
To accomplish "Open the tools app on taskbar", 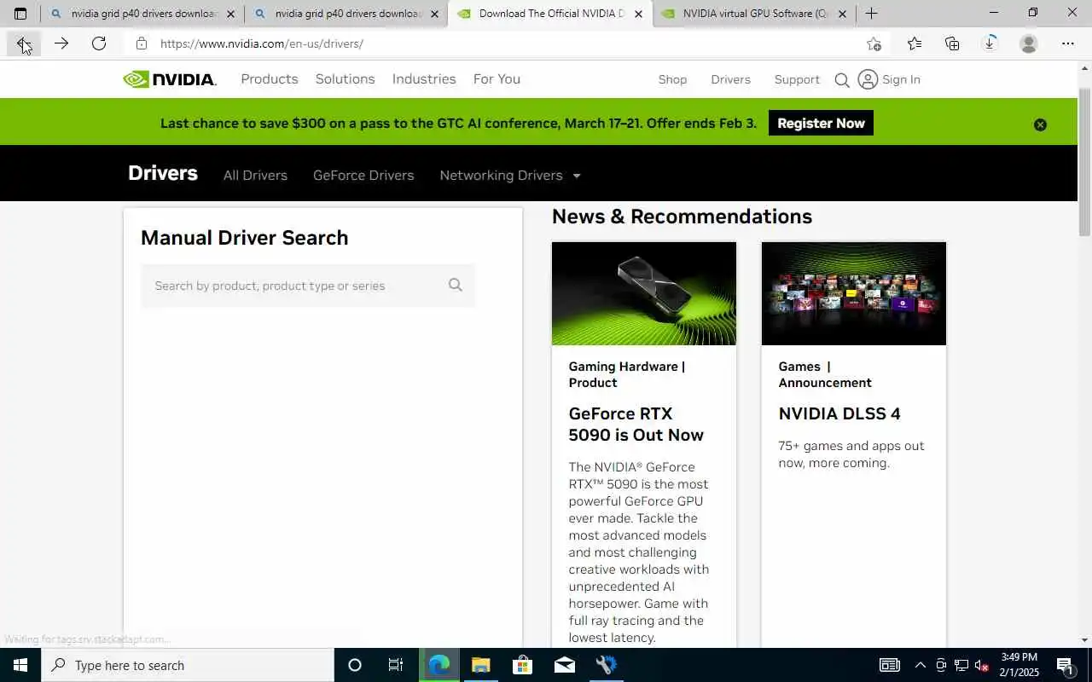I will pyautogui.click(x=607, y=665).
